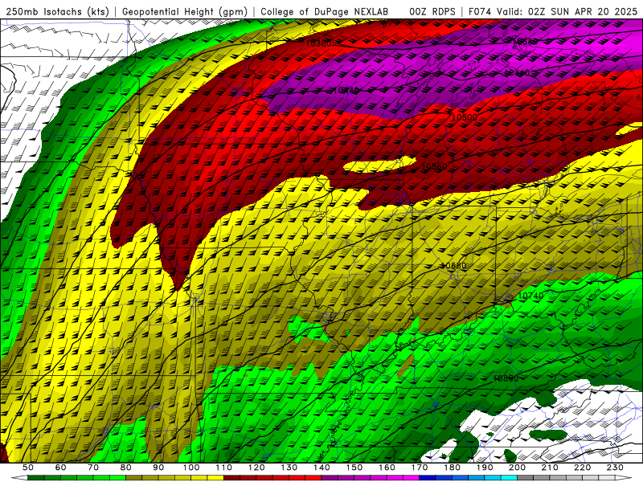Click the 210 value on the color scale

pyautogui.click(x=550, y=468)
